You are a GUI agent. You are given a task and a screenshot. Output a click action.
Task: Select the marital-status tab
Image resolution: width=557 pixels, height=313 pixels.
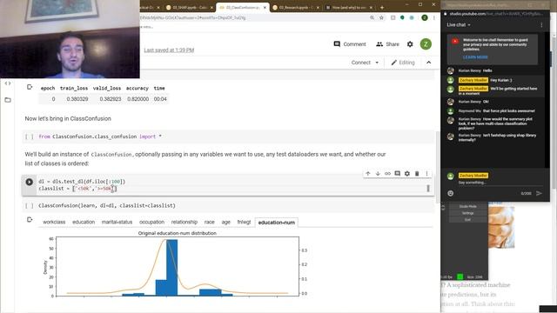(x=117, y=223)
